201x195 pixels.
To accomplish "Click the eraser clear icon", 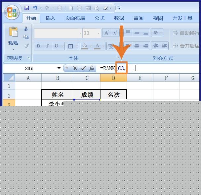I will (105, 8).
